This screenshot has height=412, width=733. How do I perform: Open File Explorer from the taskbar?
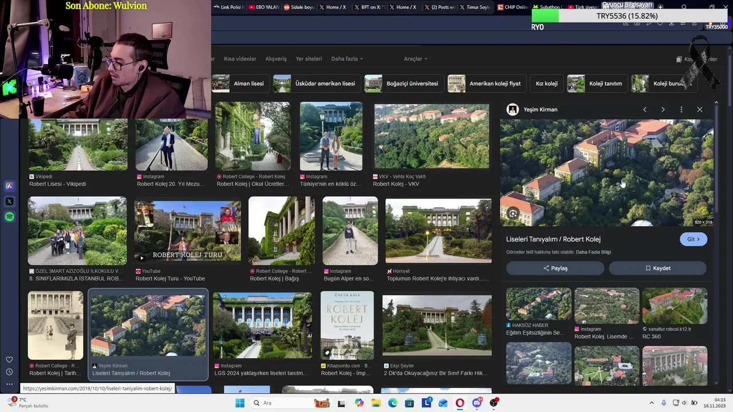(376, 403)
